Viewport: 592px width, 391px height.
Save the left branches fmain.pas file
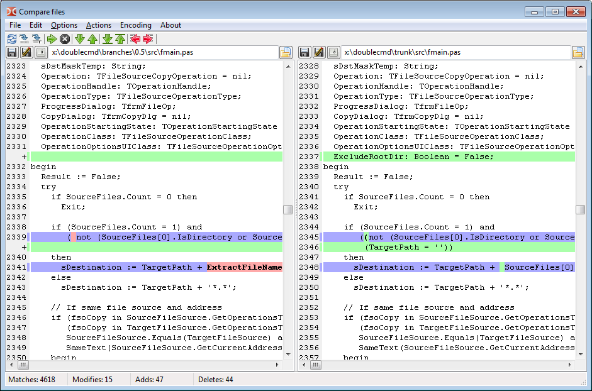(x=12, y=53)
